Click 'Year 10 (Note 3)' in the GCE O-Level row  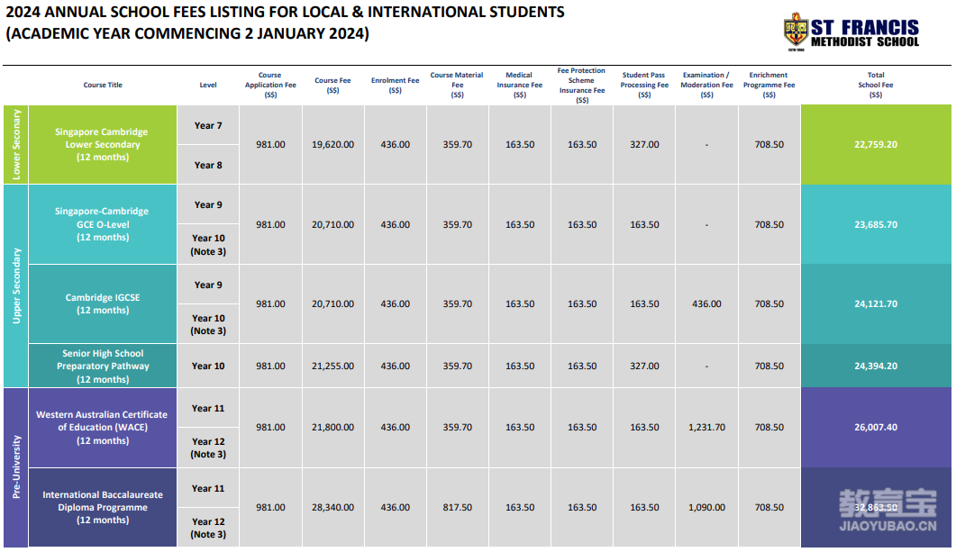coord(208,245)
